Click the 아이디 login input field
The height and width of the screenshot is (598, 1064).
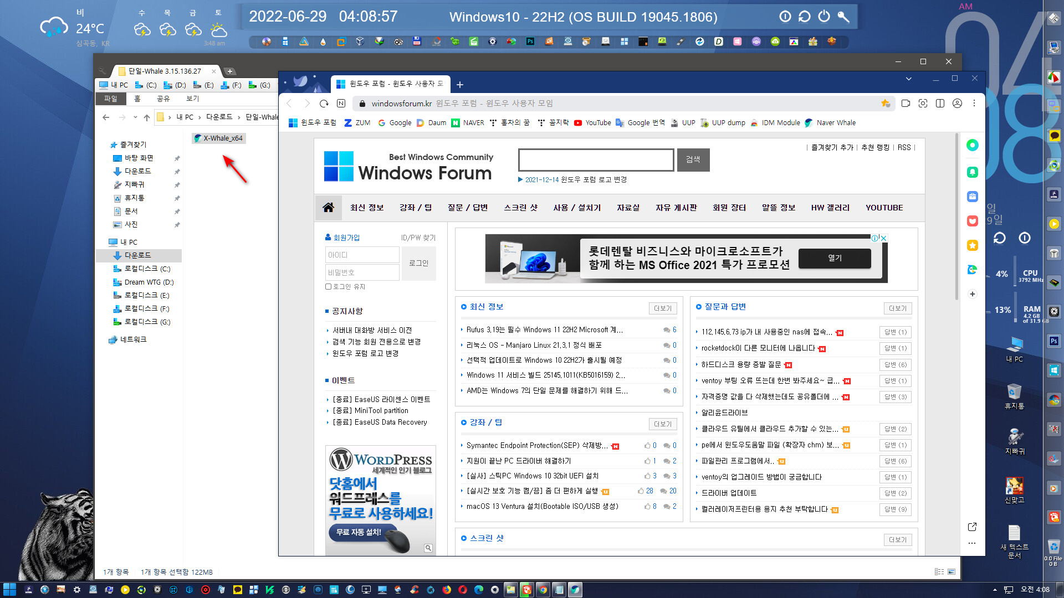click(362, 255)
